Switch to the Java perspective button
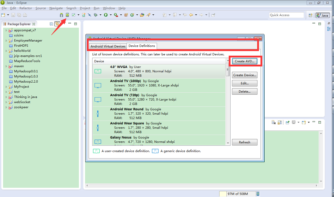This screenshot has height=197, width=334. point(322,15)
